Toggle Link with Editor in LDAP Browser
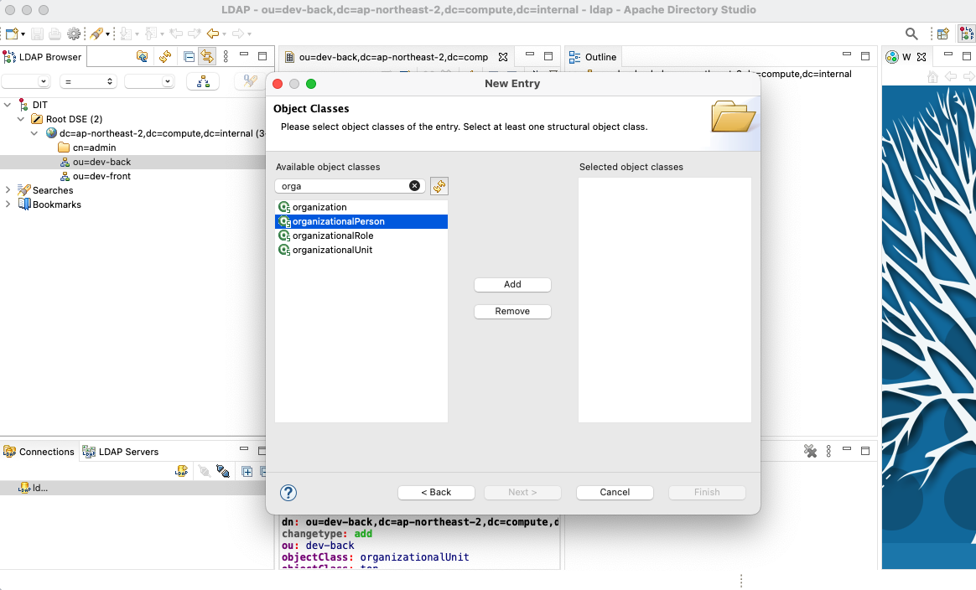 [x=206, y=57]
